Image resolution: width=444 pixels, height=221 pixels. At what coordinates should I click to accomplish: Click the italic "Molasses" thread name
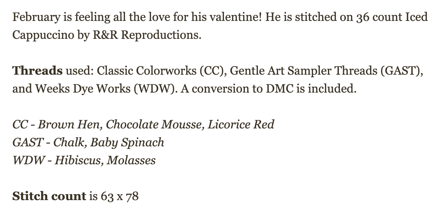(x=131, y=160)
